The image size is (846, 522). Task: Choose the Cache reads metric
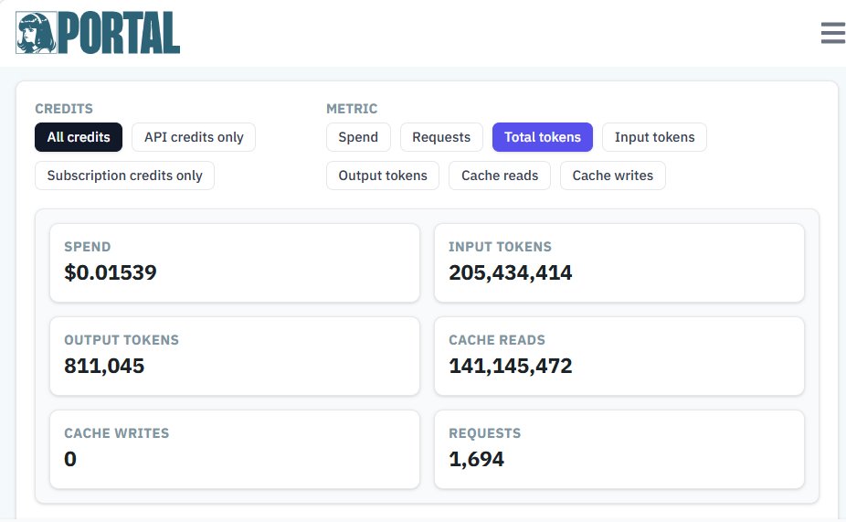500,176
